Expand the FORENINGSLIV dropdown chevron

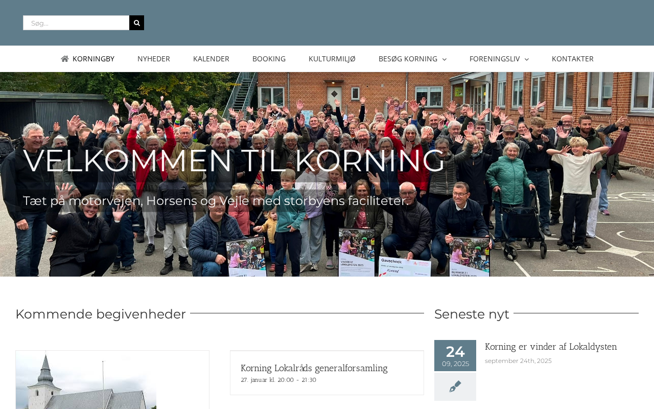coord(526,59)
